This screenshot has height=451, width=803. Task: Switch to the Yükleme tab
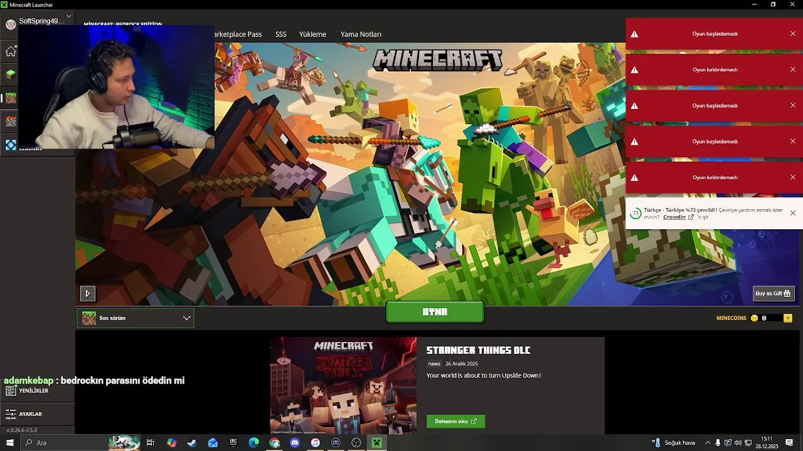(x=312, y=34)
